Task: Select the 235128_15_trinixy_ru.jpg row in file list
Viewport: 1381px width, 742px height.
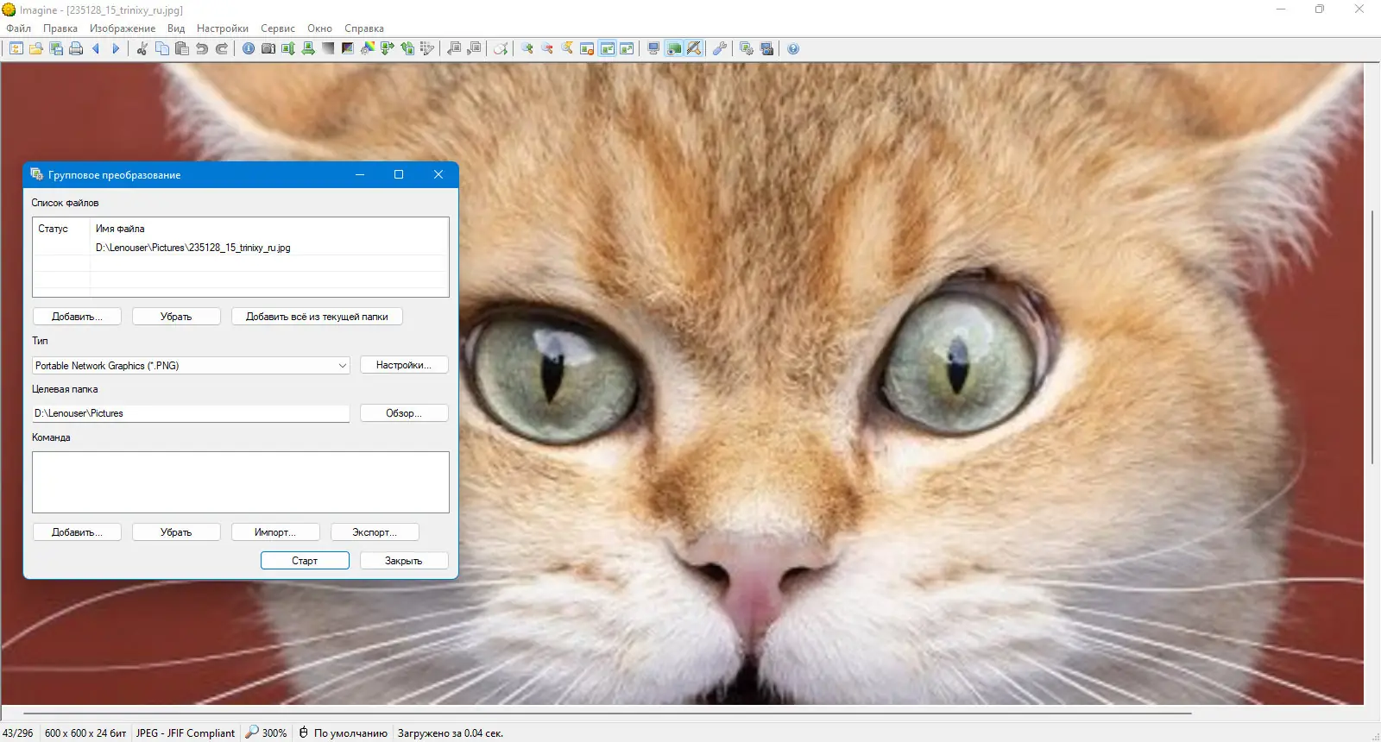Action: [241, 248]
